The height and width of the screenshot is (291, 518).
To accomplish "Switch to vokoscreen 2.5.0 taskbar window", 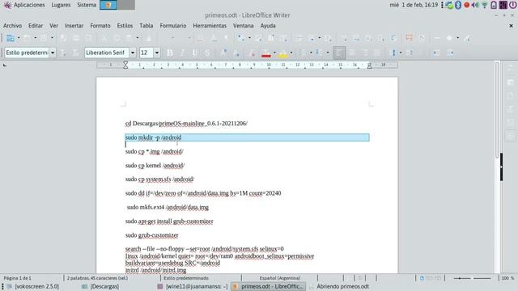I will tap(33, 286).
